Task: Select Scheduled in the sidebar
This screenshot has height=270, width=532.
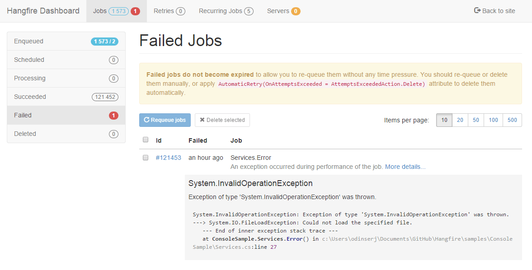Action: [66, 60]
